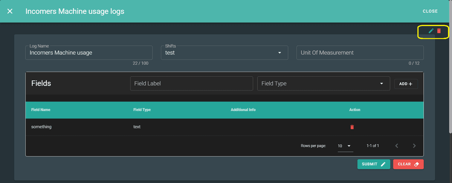The image size is (452, 183).
Task: Click the Field Type column header
Action: pos(142,110)
